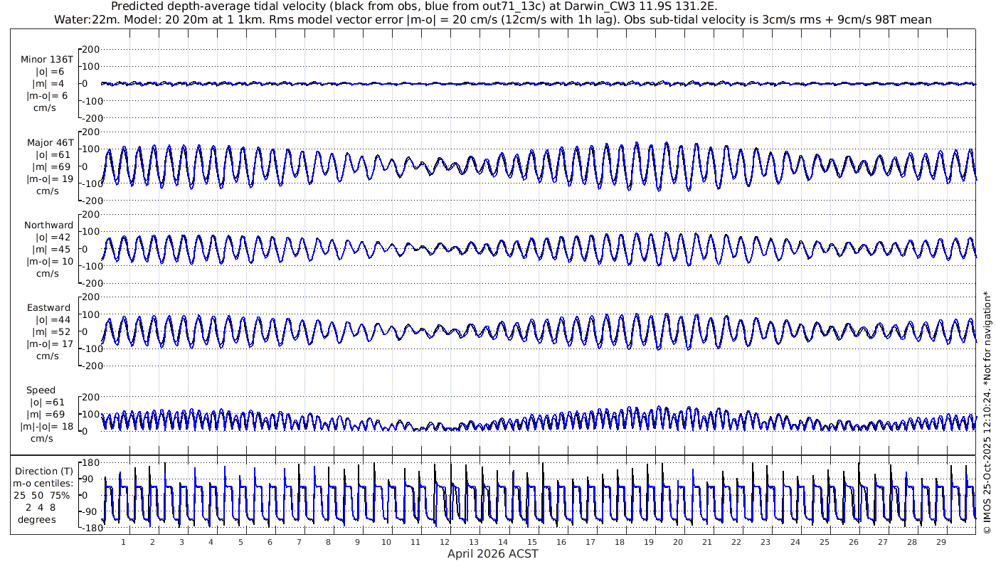Click day 29 on the date axis
The image size is (996, 569).
point(941,542)
